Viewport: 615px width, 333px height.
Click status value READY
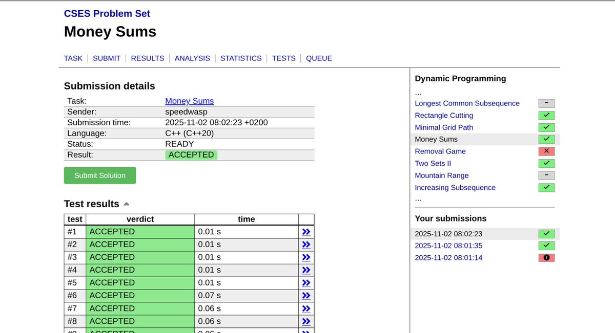pos(179,144)
